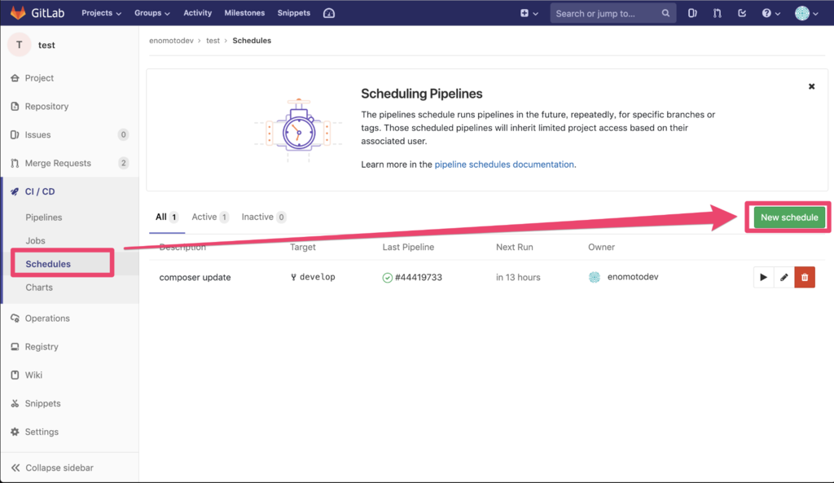Screen dimensions: 834x483
Task: Click the test project avatar T
Action: [20, 45]
